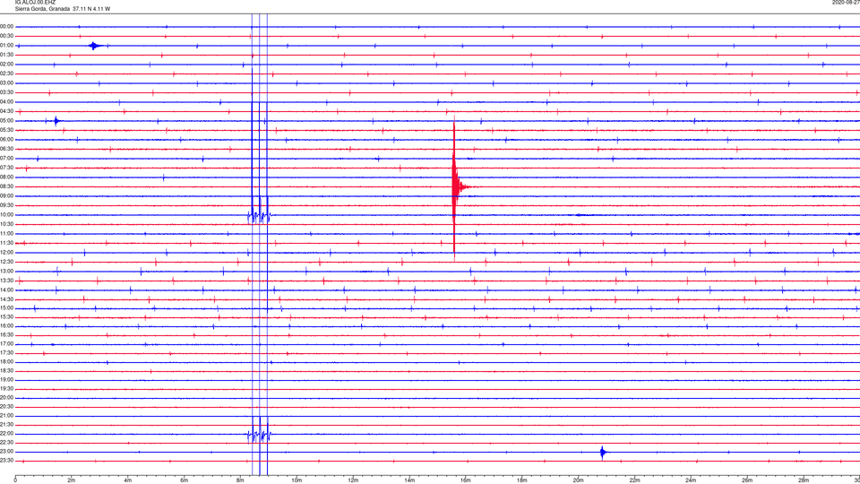Select the 15:00 time label
The height and width of the screenshot is (484, 860).
pos(7,307)
